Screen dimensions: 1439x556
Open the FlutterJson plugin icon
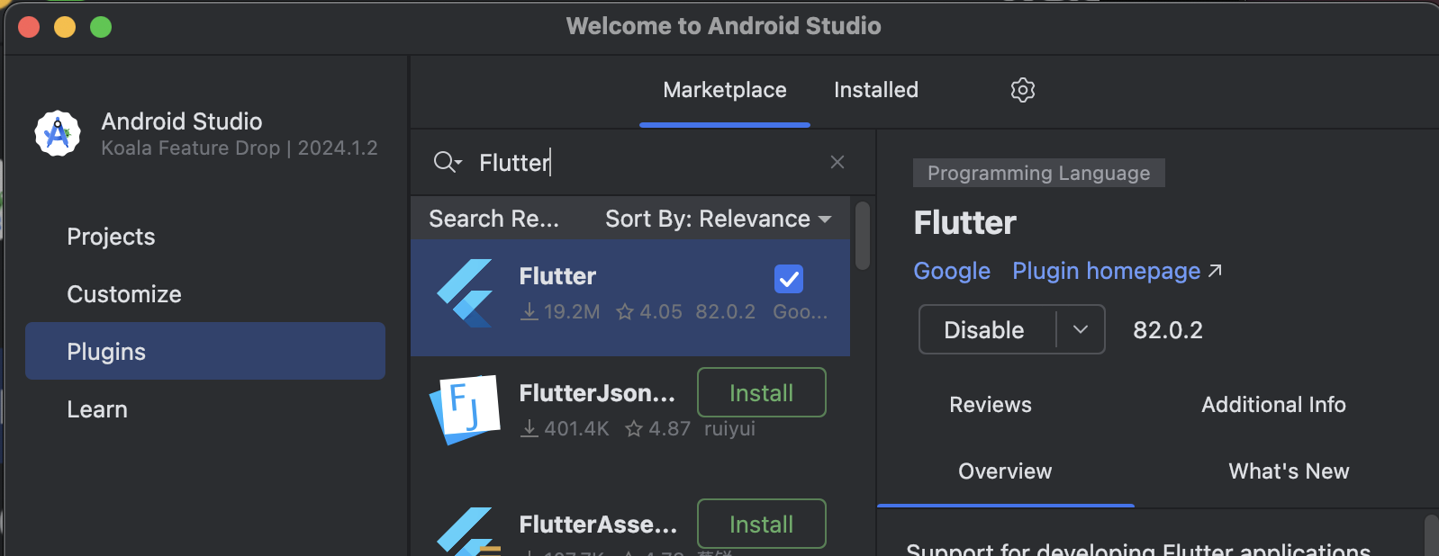point(465,409)
